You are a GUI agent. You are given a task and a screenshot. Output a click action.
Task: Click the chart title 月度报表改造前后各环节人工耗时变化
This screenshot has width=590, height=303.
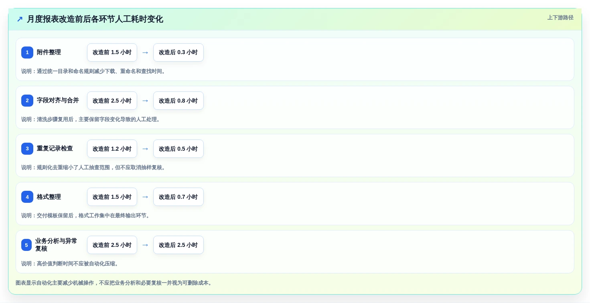95,19
